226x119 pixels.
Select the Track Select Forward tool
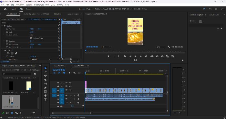pos(46,72)
